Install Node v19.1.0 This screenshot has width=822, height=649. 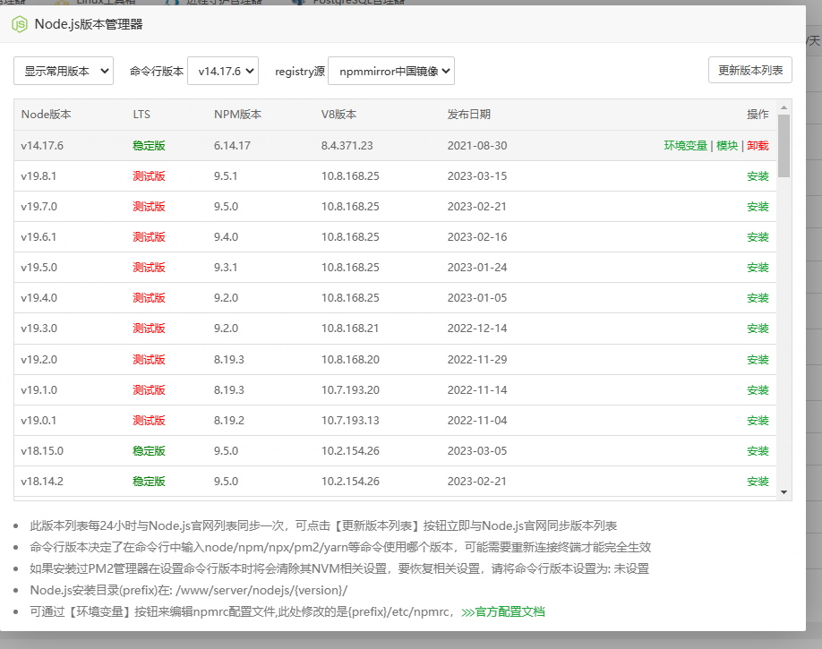(x=758, y=390)
